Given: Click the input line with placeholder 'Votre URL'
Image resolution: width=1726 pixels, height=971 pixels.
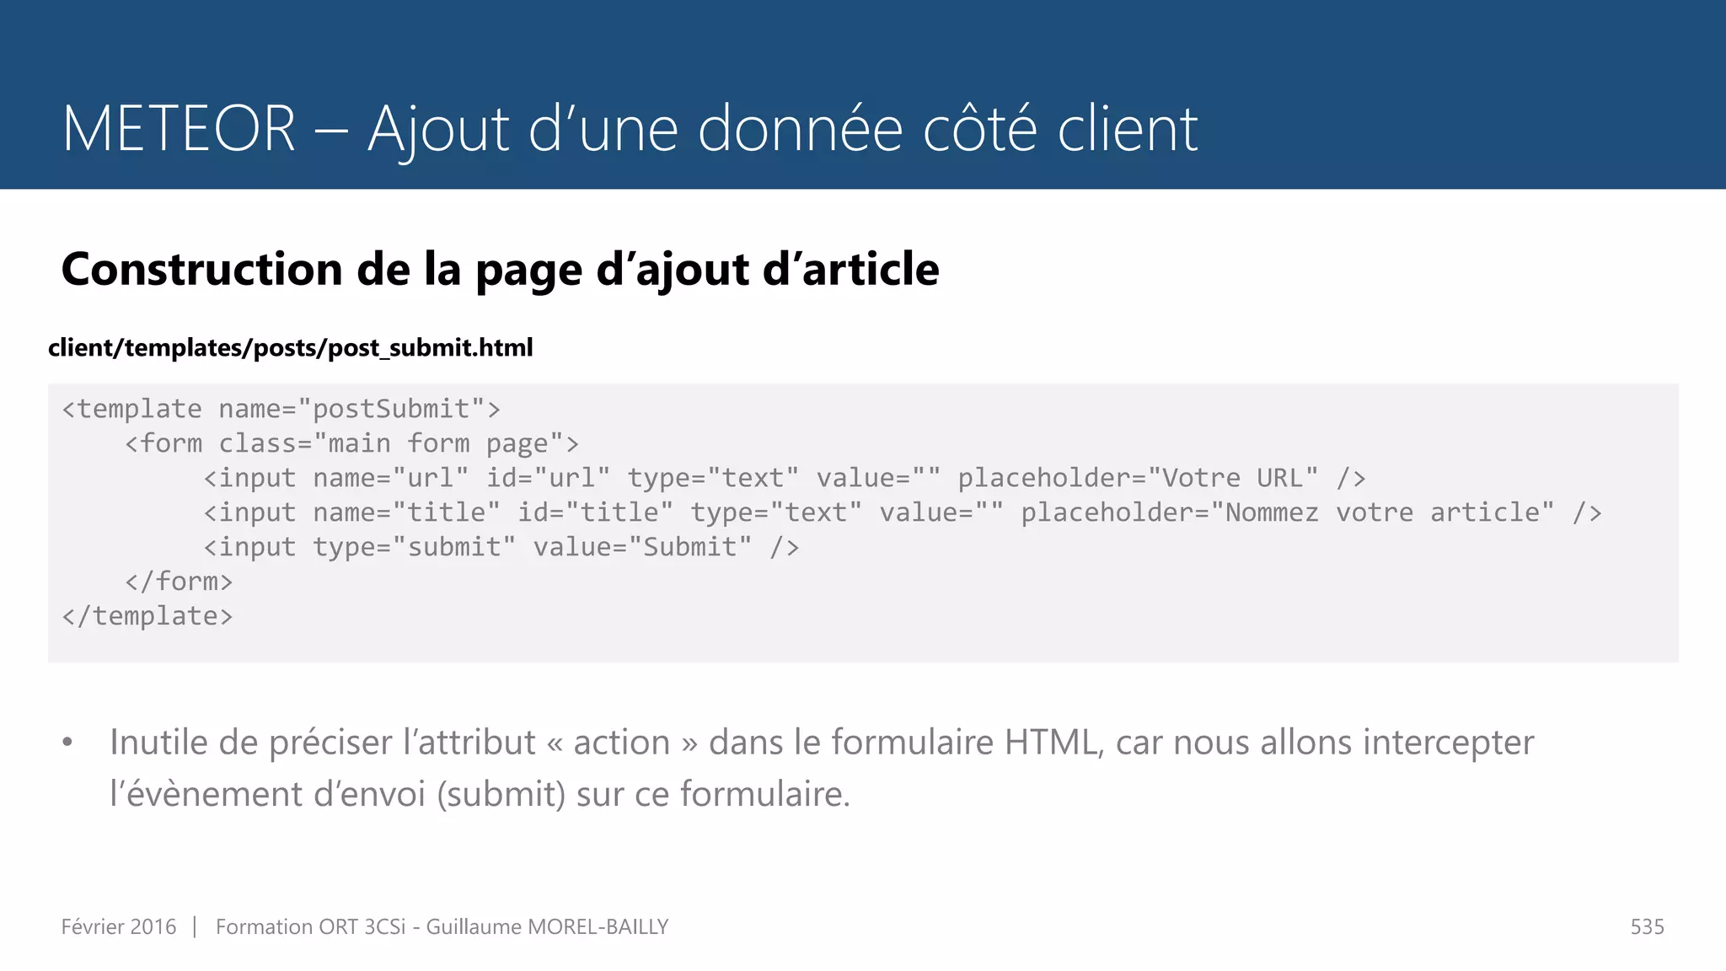Looking at the screenshot, I should (785, 478).
